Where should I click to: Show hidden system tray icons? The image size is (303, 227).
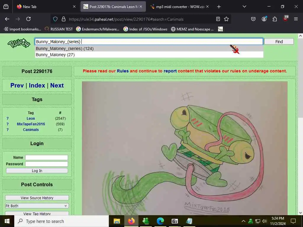coord(244,221)
